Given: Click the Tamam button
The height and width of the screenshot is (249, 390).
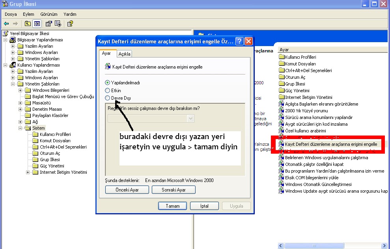Looking at the screenshot, I should coord(173,206).
